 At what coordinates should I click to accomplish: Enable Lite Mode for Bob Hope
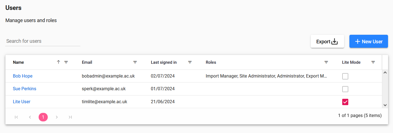(x=345, y=76)
